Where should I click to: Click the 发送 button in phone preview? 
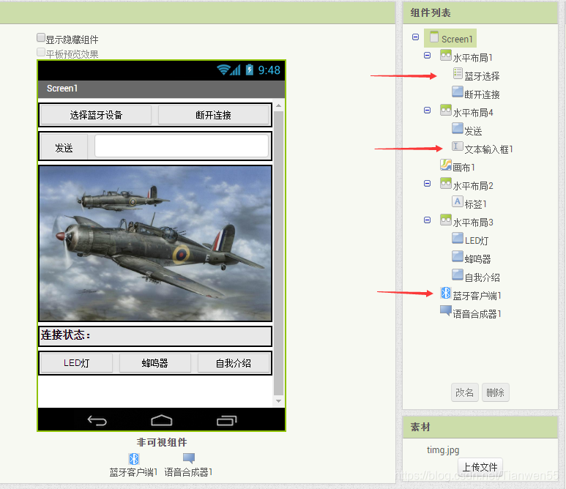[64, 148]
